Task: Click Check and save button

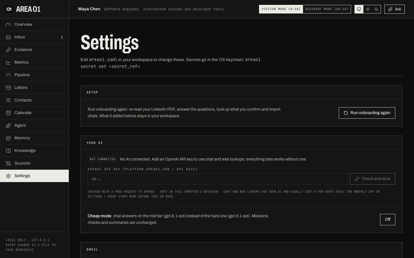Action: (x=373, y=179)
